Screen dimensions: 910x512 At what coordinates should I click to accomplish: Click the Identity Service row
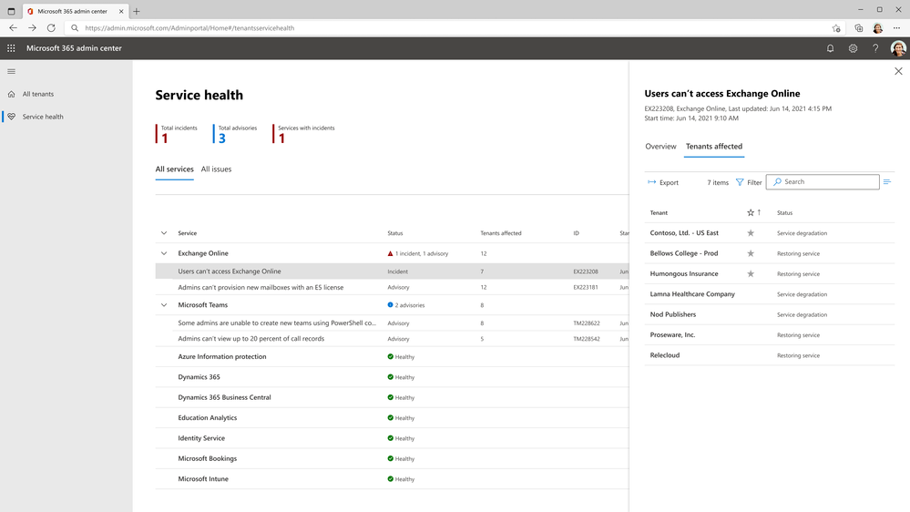[x=392, y=438]
